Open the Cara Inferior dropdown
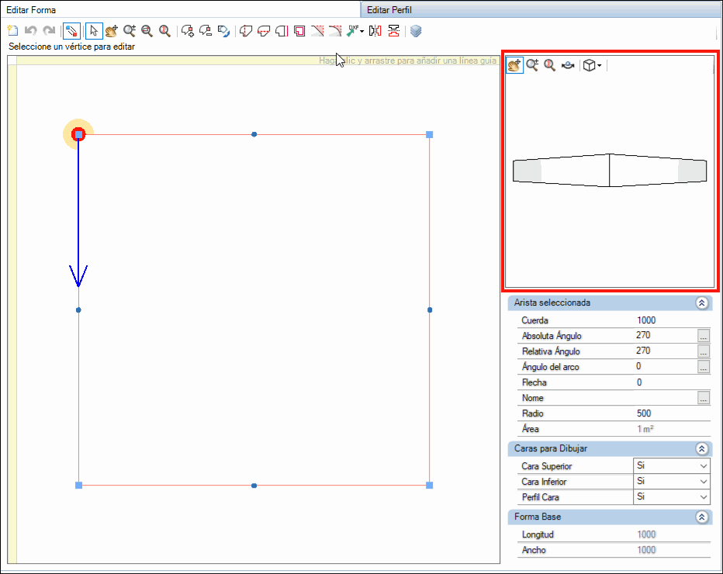 click(703, 482)
